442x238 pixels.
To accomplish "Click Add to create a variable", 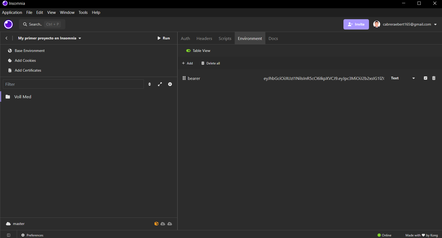I will (187, 63).
